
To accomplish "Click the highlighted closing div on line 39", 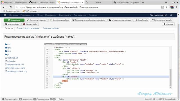I will [65, 81].
